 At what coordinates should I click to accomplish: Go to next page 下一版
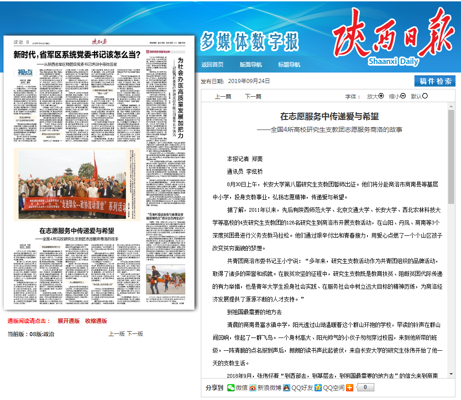[x=135, y=334]
